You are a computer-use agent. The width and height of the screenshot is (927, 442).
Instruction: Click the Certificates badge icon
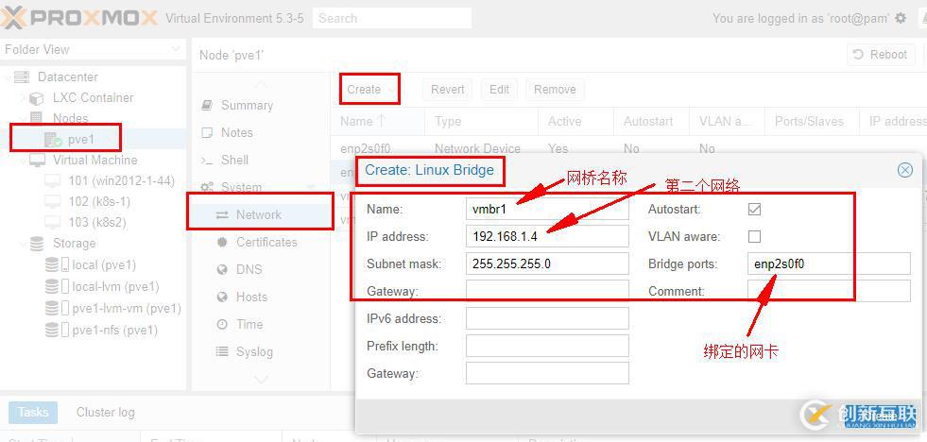(222, 243)
